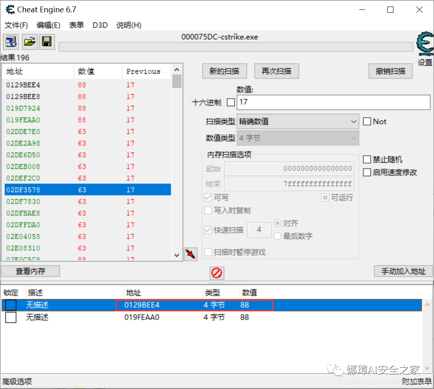Select result row 02DE2A98
The width and height of the screenshot is (434, 389).
pyautogui.click(x=88, y=143)
